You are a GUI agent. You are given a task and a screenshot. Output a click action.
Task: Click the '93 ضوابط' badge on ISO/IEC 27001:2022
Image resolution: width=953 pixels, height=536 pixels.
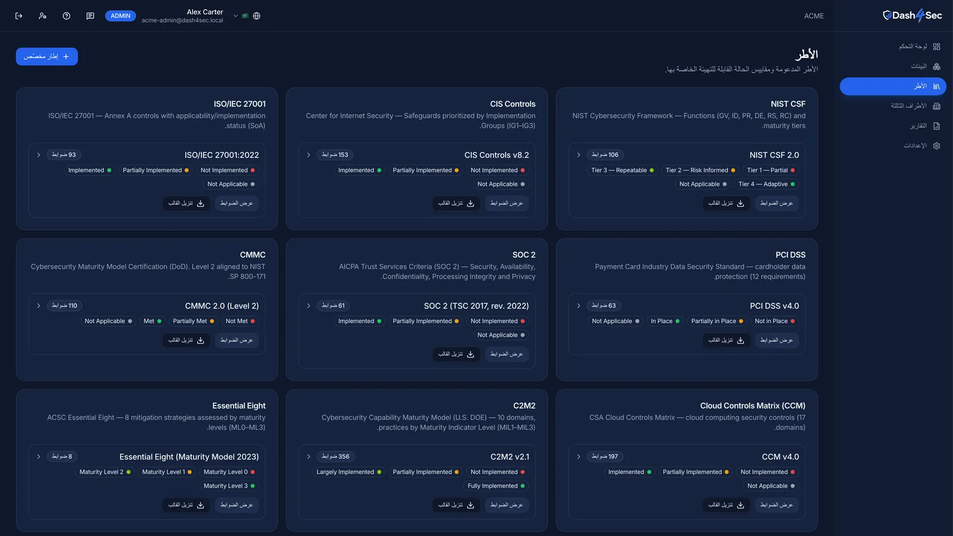[64, 155]
